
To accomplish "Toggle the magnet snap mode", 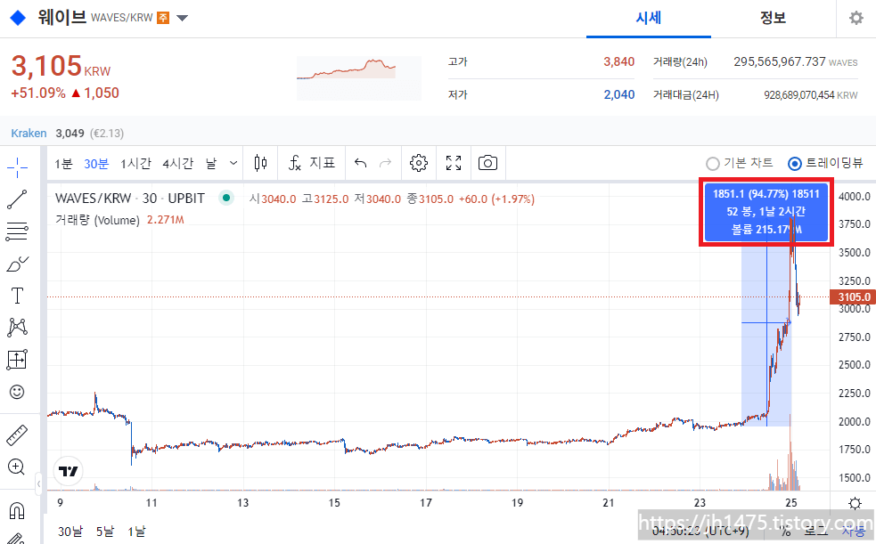I will click(17, 510).
